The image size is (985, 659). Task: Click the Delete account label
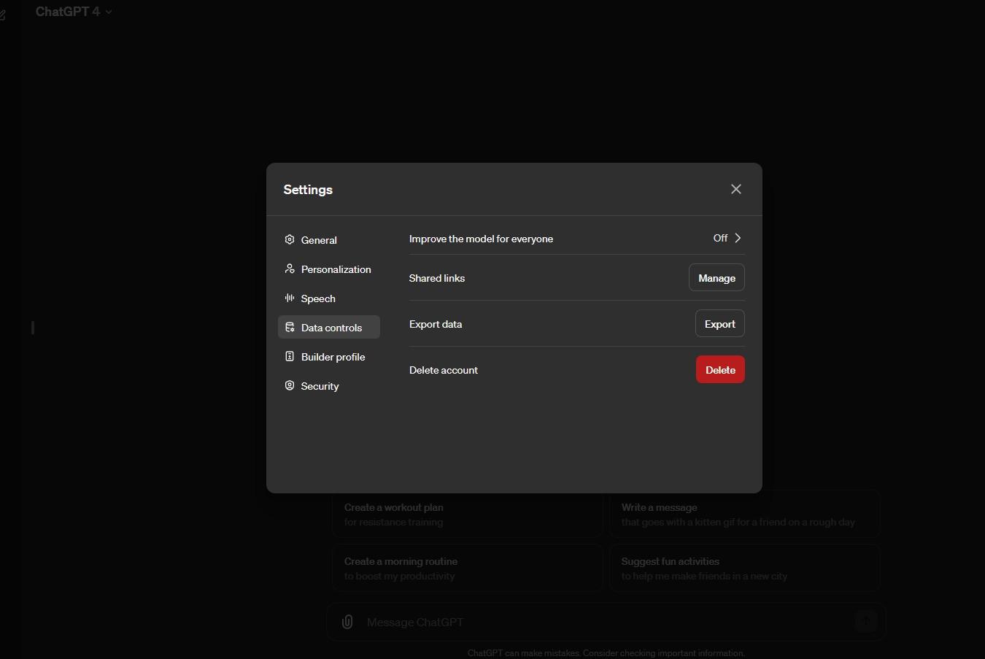tap(444, 370)
